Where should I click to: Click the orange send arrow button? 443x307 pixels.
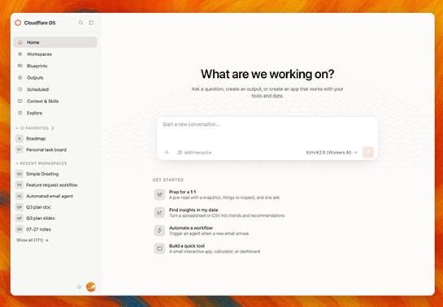tap(368, 153)
